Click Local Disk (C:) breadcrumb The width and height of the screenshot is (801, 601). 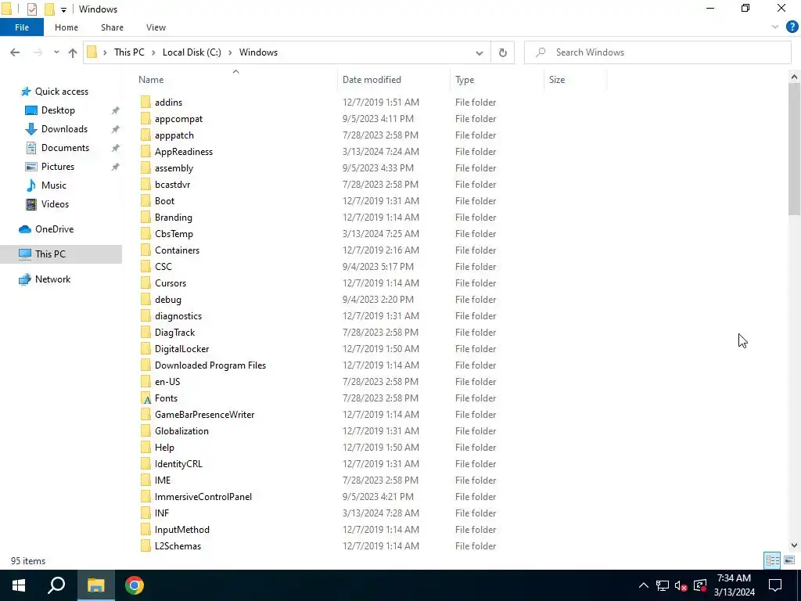pyautogui.click(x=192, y=52)
